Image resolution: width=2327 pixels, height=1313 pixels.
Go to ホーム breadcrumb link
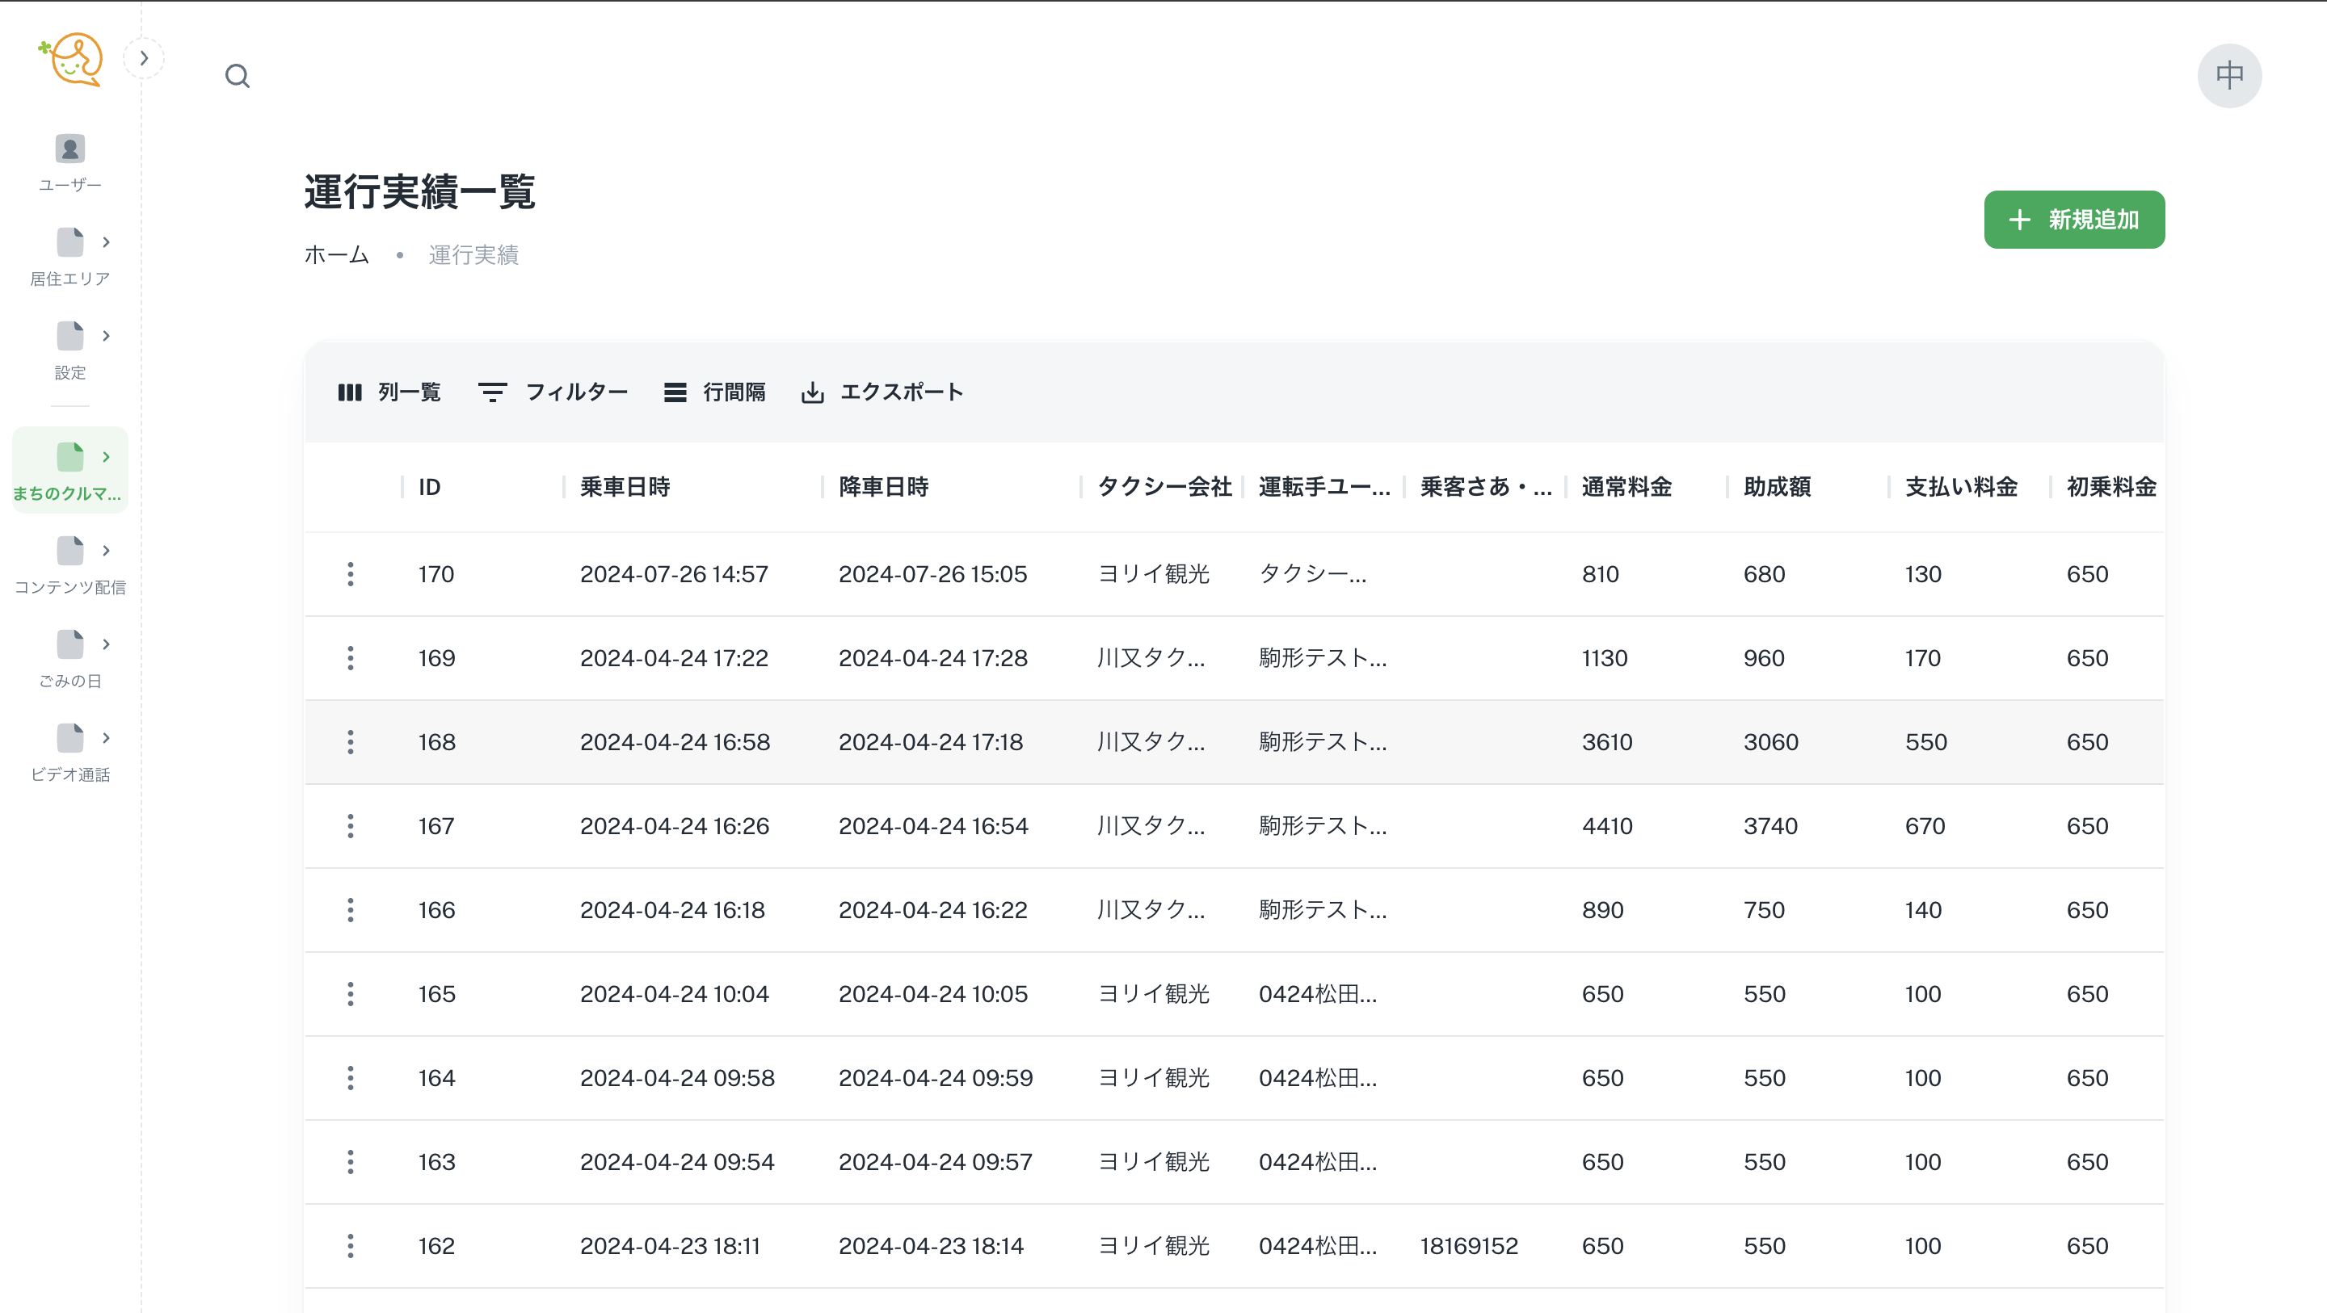[336, 255]
